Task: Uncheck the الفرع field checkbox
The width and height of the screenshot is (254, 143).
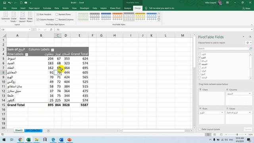Action: [200, 57]
